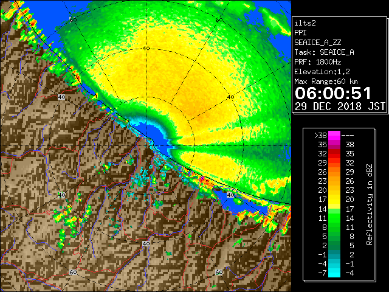
Task: Pick the red legend swatch beside "32"
Action: click(334, 154)
